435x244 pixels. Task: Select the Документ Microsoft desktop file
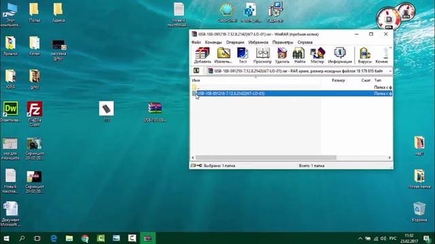click(x=11, y=214)
